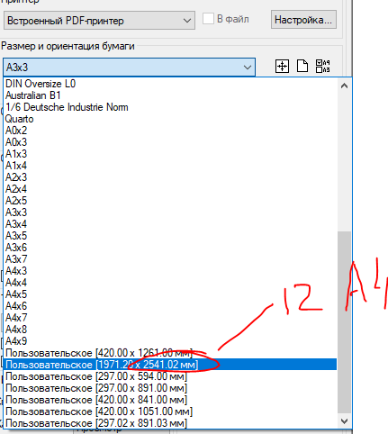Choose custom size 420.00 x 1261.00 мм
Viewport: 388px width, 434px height.
coord(170,353)
